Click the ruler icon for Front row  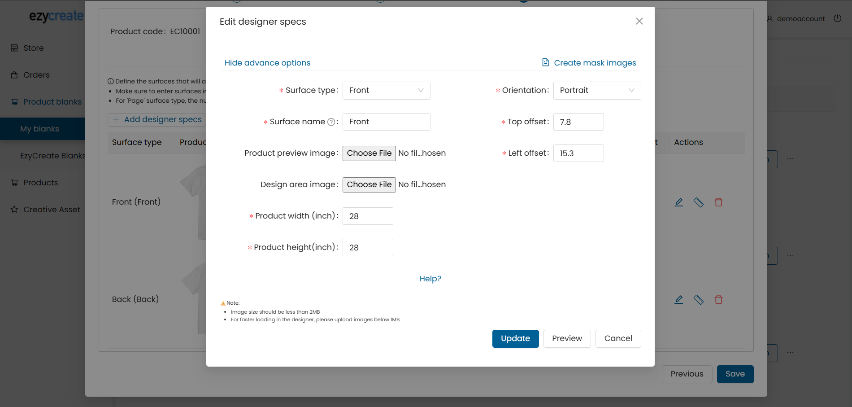coord(699,202)
